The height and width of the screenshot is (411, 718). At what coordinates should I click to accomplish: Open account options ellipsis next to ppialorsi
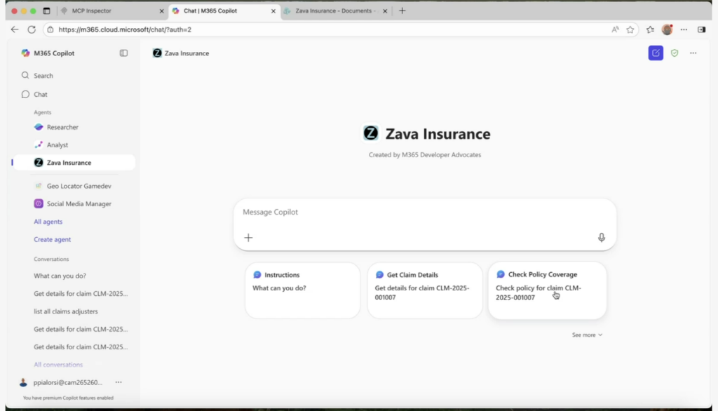(118, 382)
